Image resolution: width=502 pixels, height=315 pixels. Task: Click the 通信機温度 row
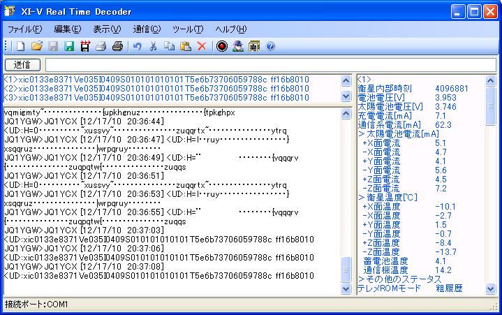(408, 270)
